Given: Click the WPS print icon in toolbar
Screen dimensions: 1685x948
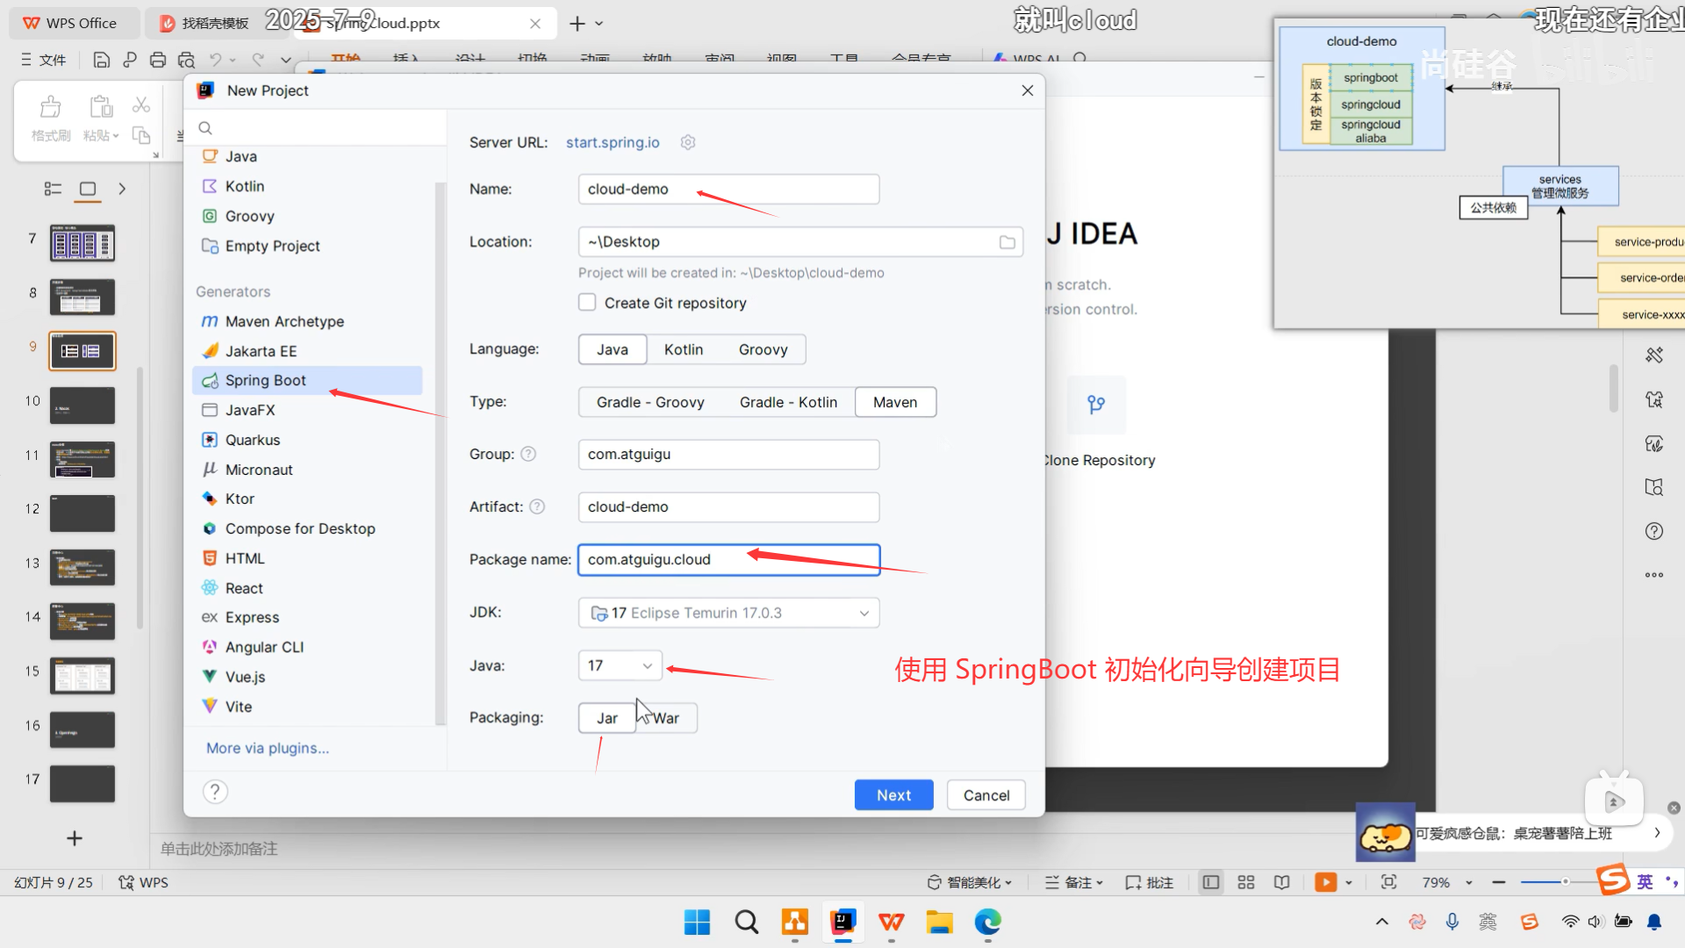Looking at the screenshot, I should [158, 60].
